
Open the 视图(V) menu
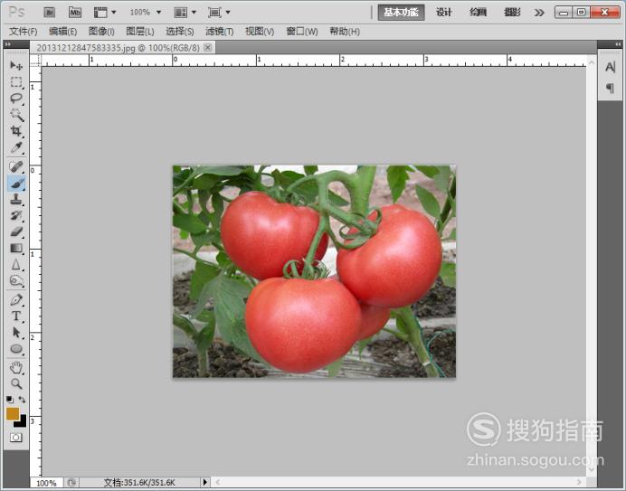260,31
